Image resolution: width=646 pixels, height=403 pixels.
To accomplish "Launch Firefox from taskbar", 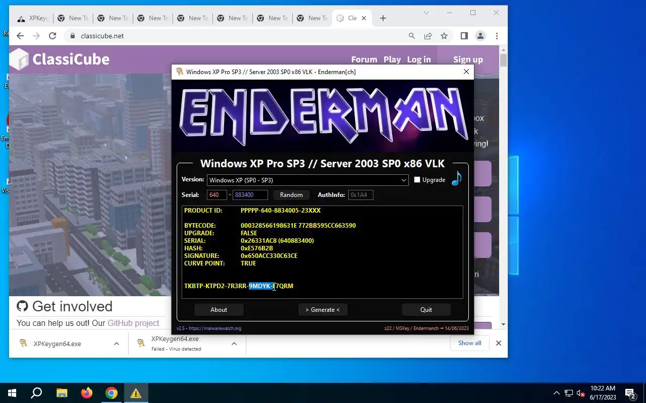I will tap(87, 393).
